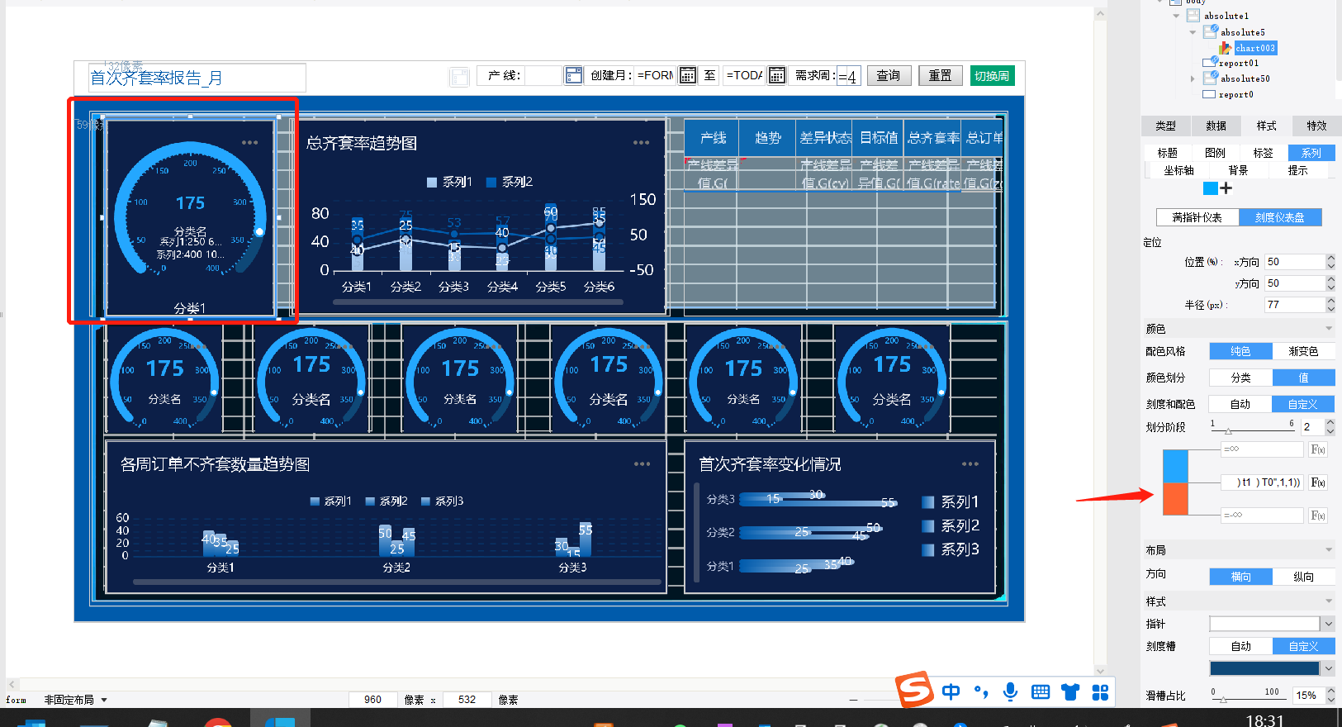
Task: Click the blue series color swatch
Action: click(1211, 188)
